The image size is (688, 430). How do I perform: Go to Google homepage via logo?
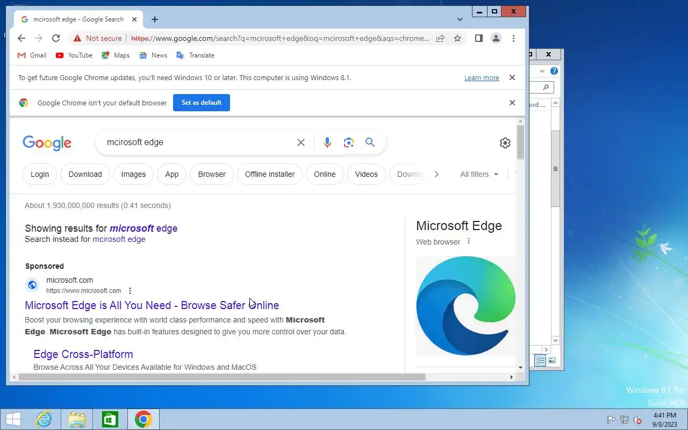tap(47, 143)
